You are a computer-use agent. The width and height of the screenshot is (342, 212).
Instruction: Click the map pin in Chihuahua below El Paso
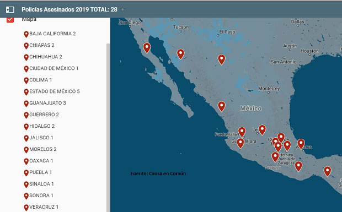point(222,59)
